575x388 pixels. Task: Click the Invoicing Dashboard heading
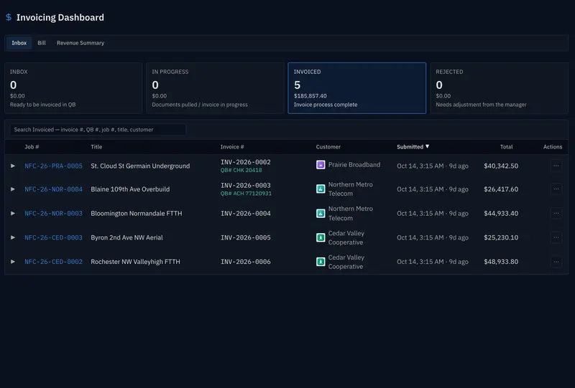pos(60,17)
